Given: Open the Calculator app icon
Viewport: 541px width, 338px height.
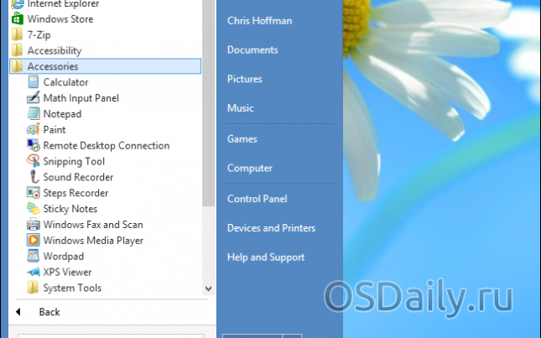Looking at the screenshot, I should pos(34,82).
